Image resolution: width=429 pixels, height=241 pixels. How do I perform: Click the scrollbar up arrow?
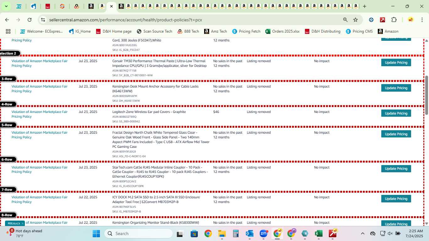426,40
